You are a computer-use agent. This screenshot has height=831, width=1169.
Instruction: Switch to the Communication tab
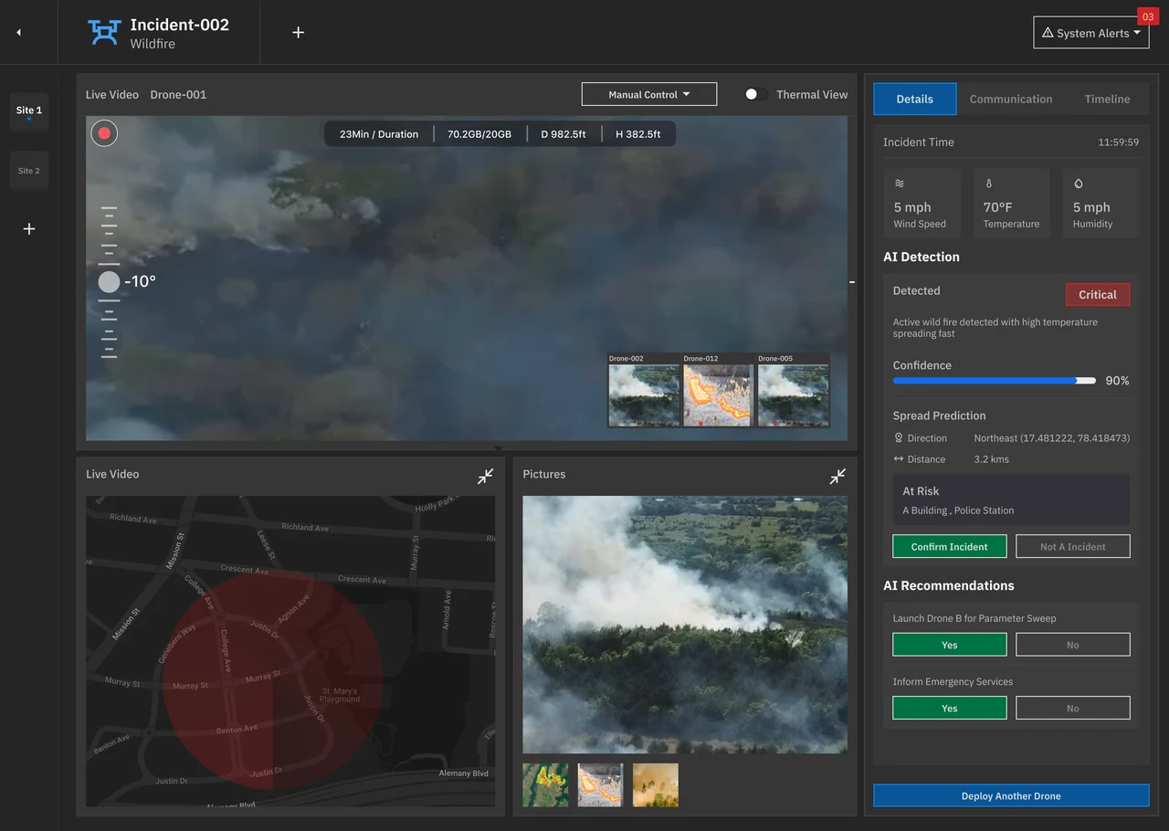pos(1011,99)
